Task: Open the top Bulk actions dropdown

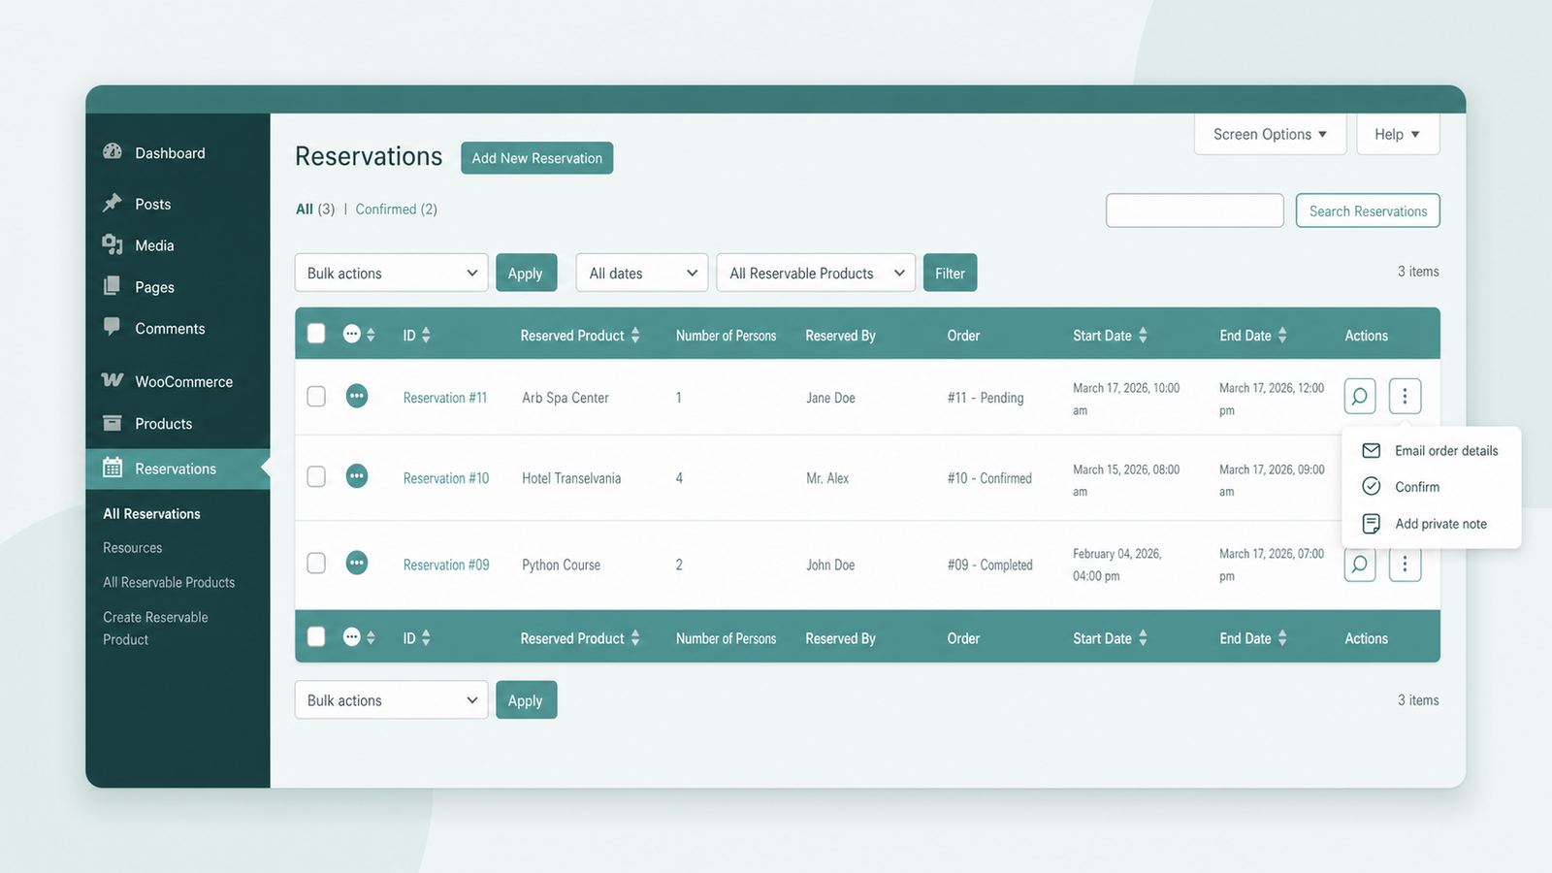Action: 391,273
